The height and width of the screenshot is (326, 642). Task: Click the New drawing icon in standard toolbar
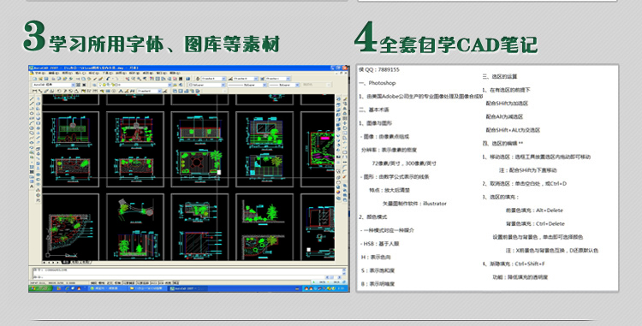[35, 79]
